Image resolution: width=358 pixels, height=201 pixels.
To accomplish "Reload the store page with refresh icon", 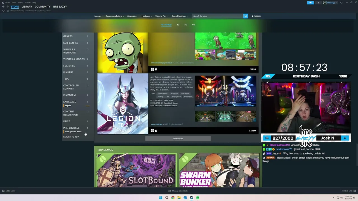I will point(3,11).
